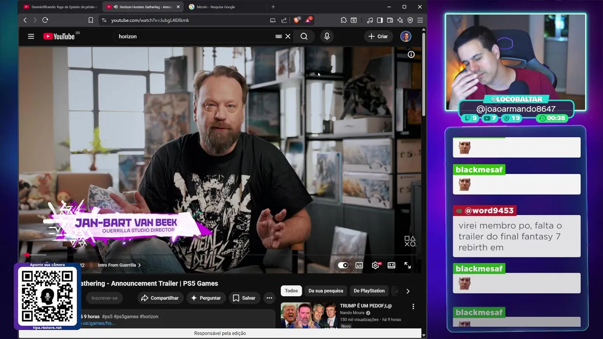Open a new browser tab
The image size is (603, 339).
[273, 7]
